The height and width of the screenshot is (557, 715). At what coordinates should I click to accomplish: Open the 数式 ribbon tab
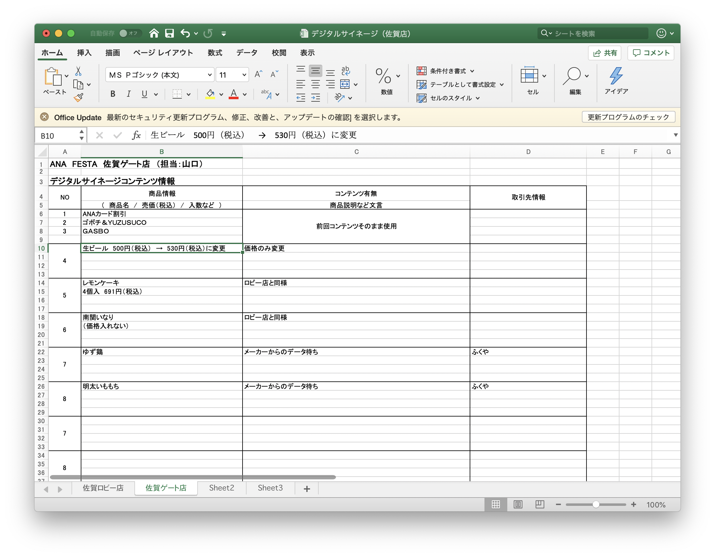(x=215, y=53)
